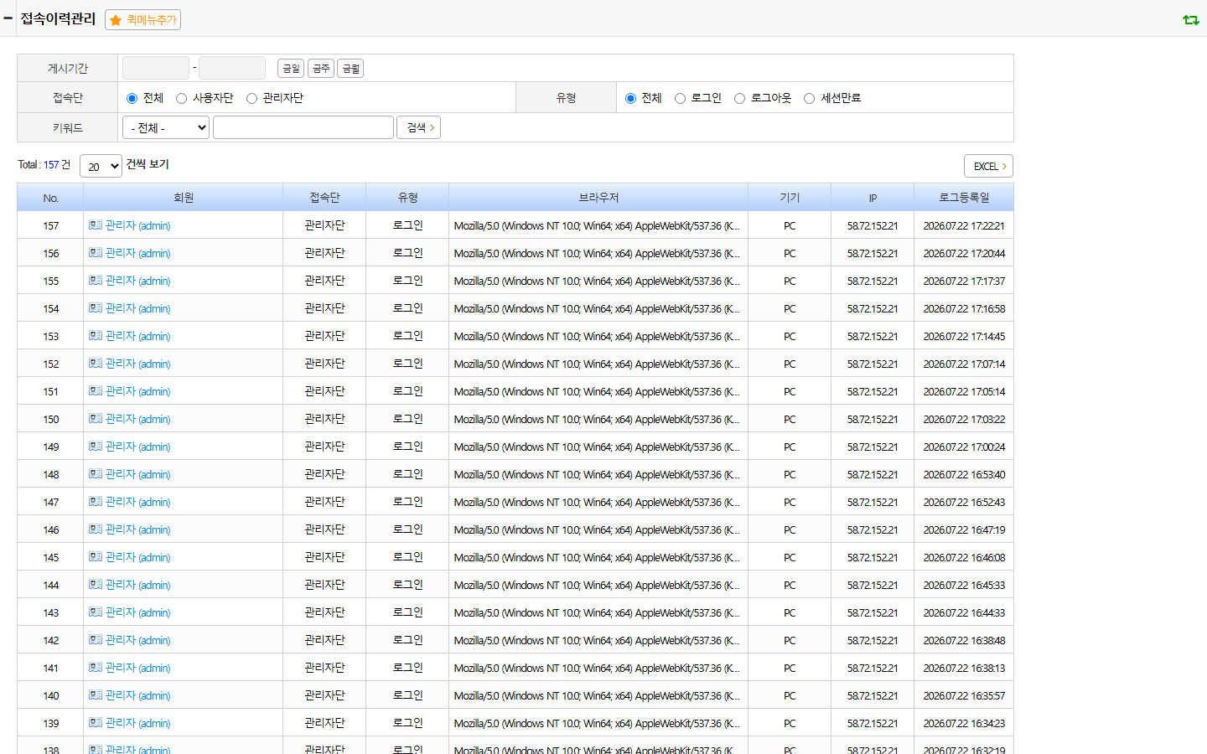Click the 퀵메뉴추가 button

(x=142, y=19)
